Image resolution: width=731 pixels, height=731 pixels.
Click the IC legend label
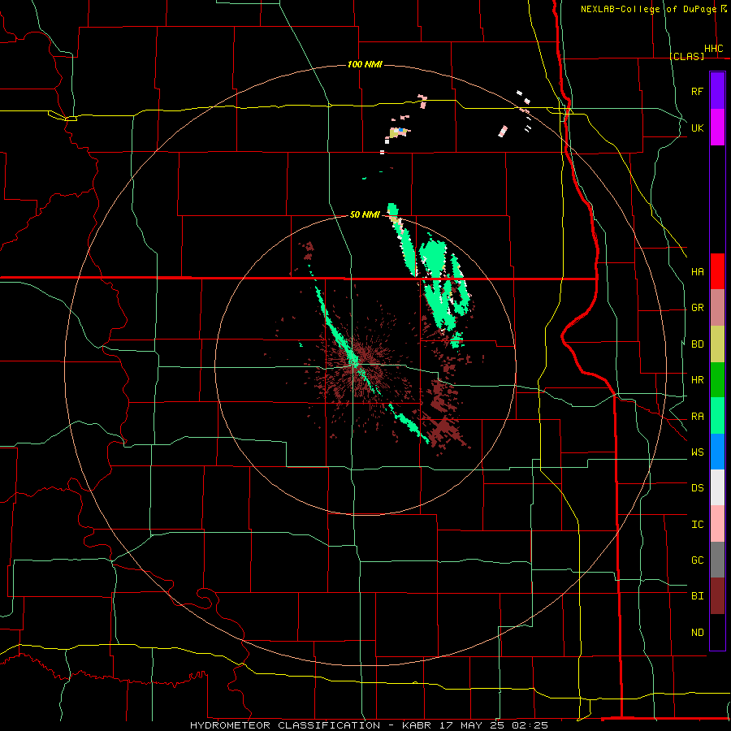pos(697,524)
